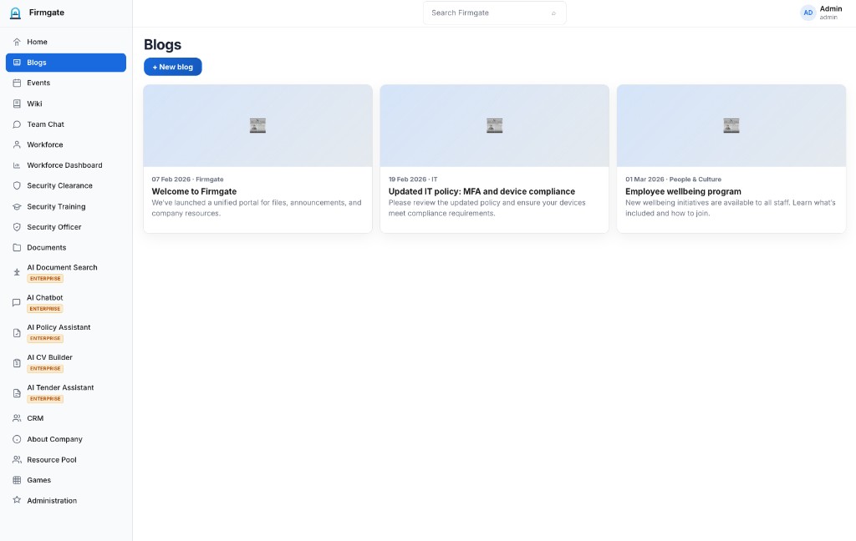Click the Blogs icon in sidebar
The height and width of the screenshot is (541, 856).
pos(17,63)
